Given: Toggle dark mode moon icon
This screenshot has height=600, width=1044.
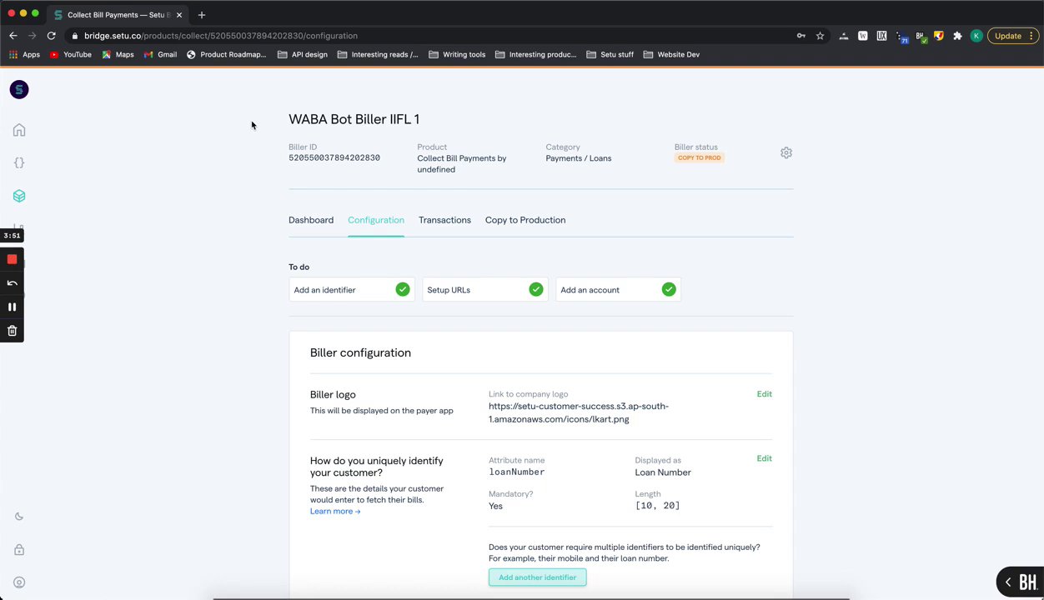Looking at the screenshot, I should pos(19,517).
